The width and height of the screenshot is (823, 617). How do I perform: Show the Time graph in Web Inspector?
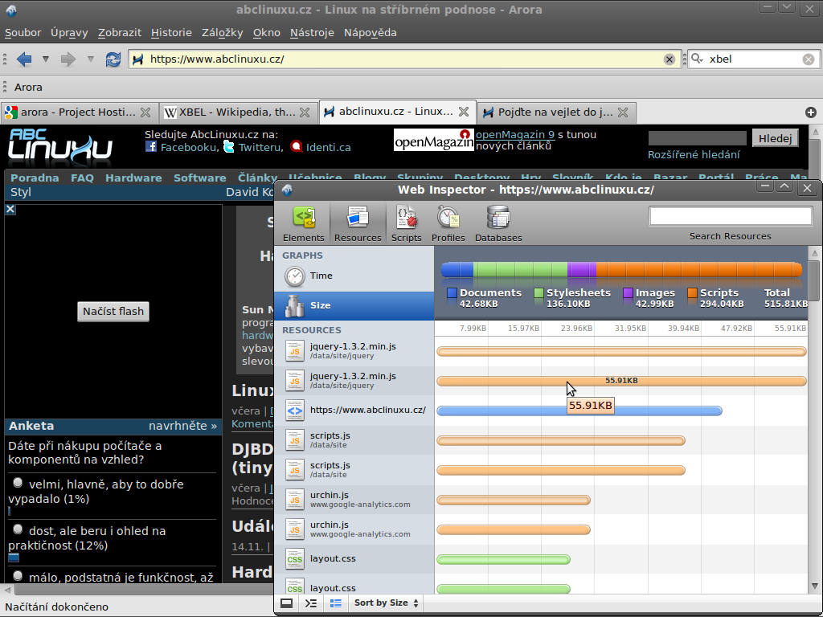354,276
